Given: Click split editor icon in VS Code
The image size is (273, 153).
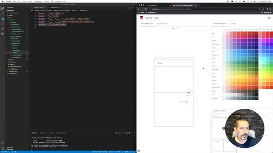Looking at the screenshot, I should pos(131,8).
